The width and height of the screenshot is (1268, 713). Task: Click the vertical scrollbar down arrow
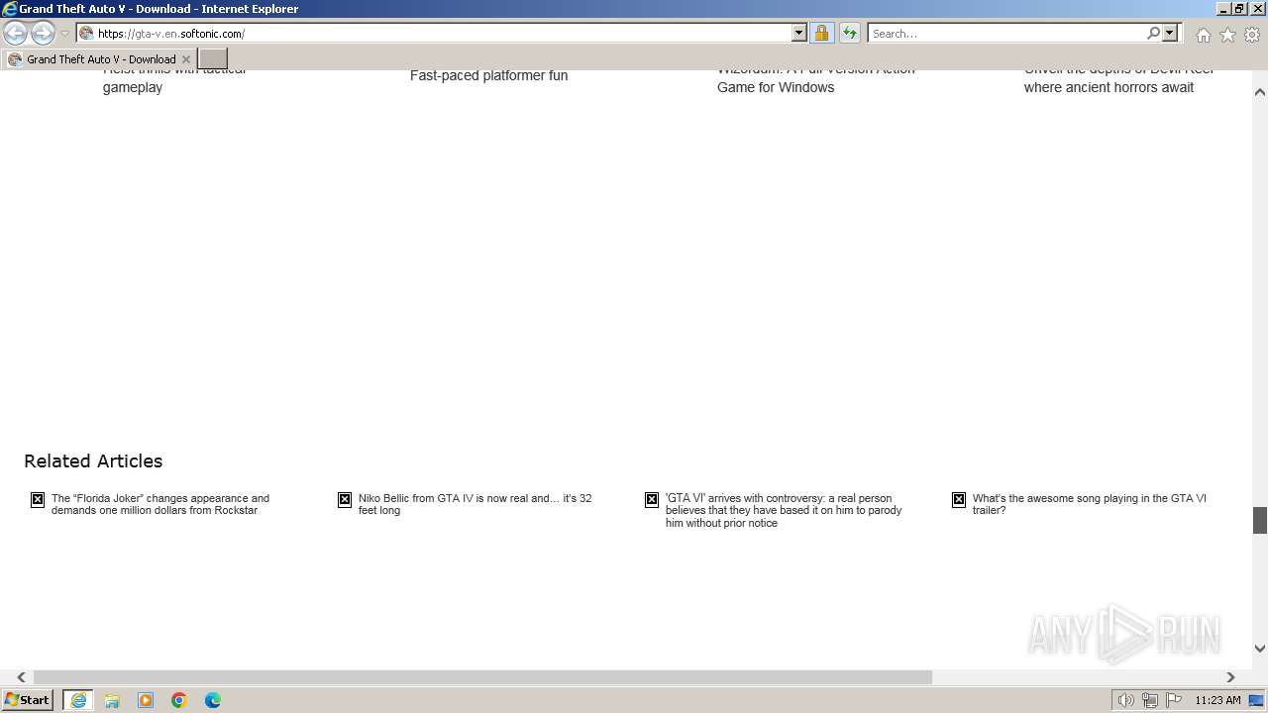[1260, 649]
